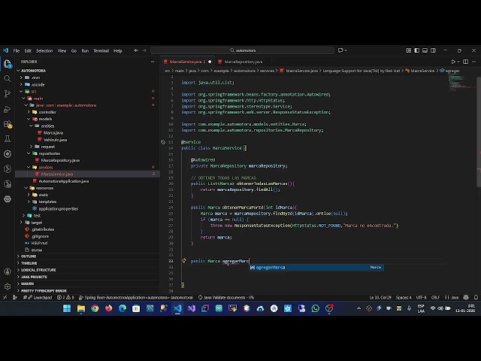Select the MarcaService.java editor tab

[x=187, y=62]
